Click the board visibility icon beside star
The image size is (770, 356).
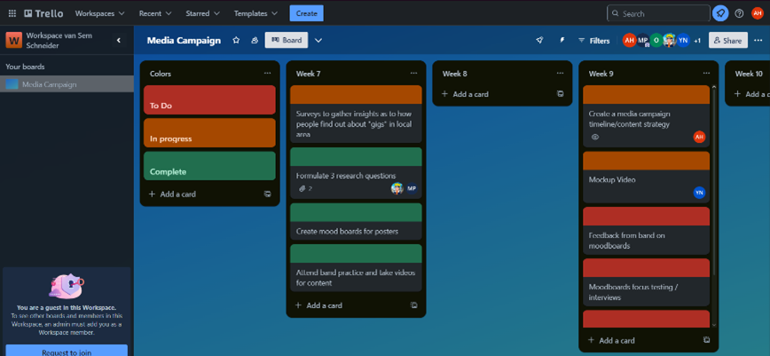tap(255, 40)
